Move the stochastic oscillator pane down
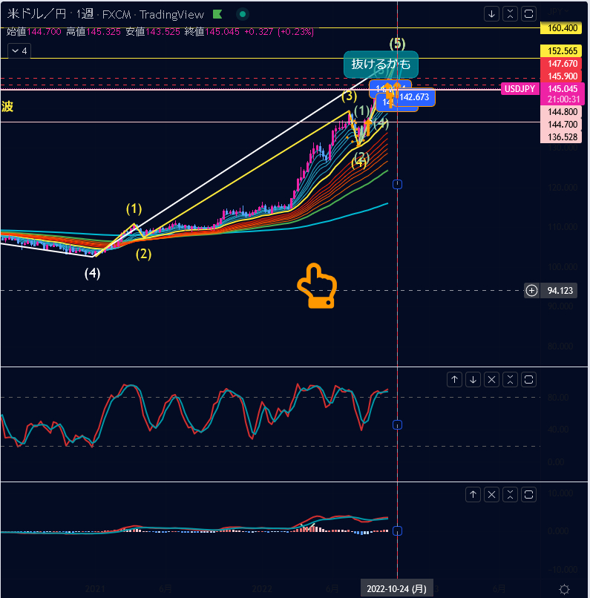 point(473,379)
